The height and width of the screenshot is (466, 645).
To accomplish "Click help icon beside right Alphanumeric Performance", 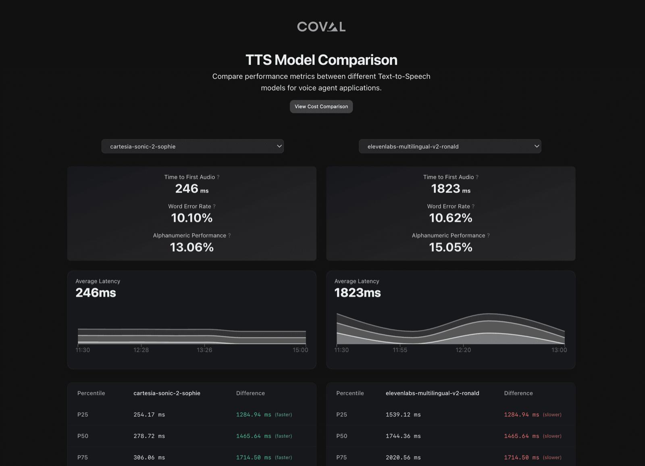I will pos(488,236).
